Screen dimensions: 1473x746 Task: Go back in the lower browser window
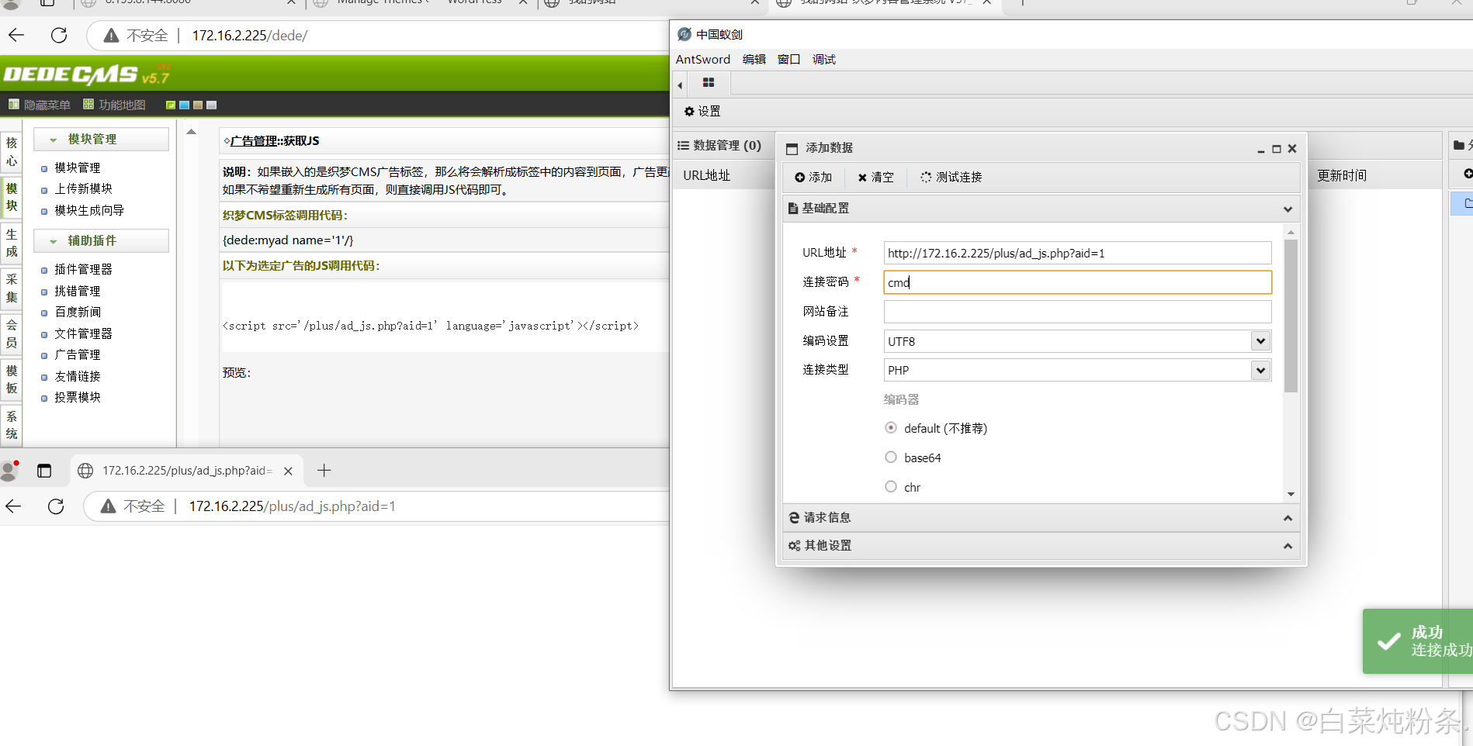13,506
